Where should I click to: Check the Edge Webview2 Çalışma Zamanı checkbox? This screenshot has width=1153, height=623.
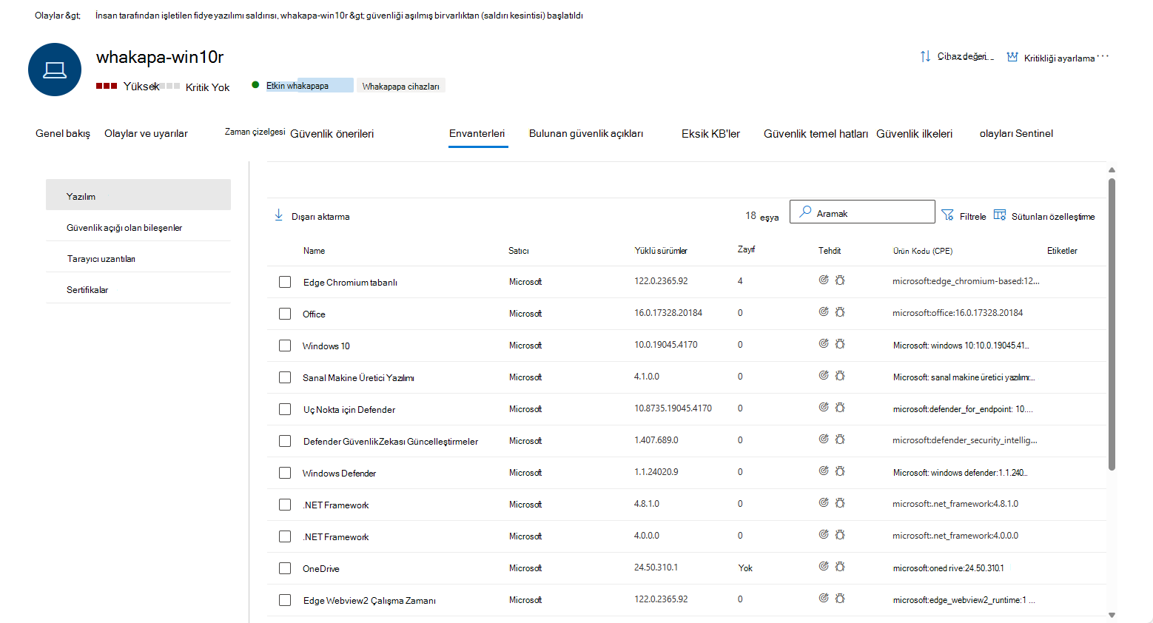pyautogui.click(x=285, y=600)
